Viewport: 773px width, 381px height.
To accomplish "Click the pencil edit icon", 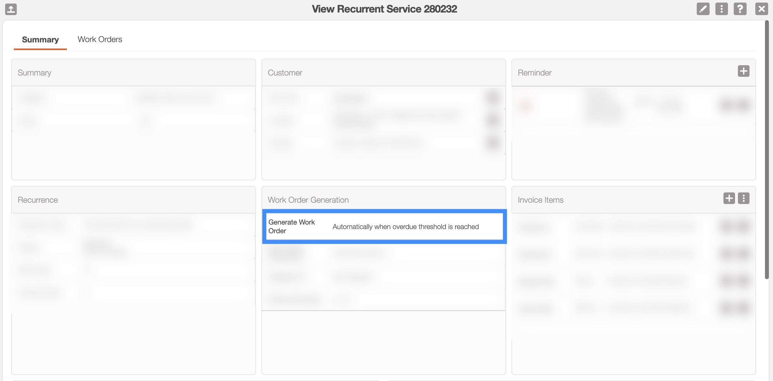I will 703,9.
